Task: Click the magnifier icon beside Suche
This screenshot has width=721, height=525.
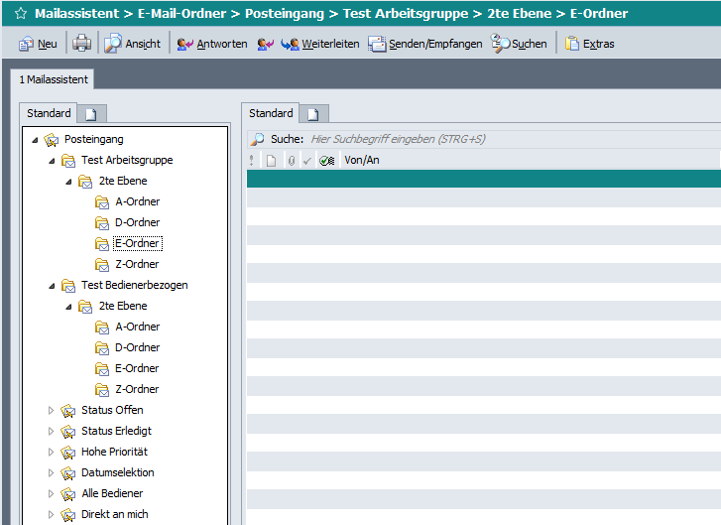Action: pyautogui.click(x=257, y=140)
